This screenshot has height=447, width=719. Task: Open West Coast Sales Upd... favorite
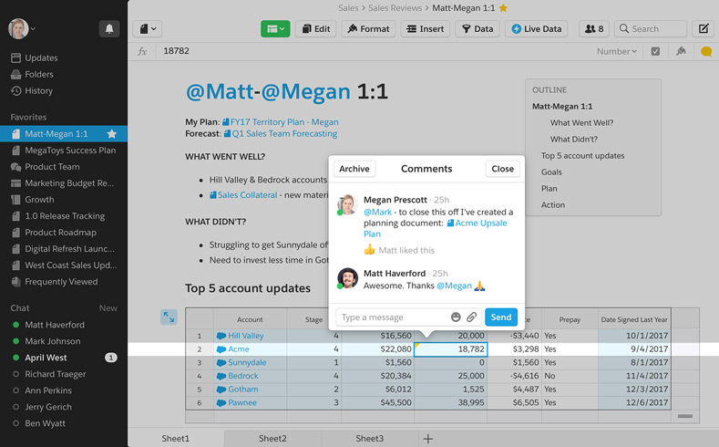tap(64, 265)
